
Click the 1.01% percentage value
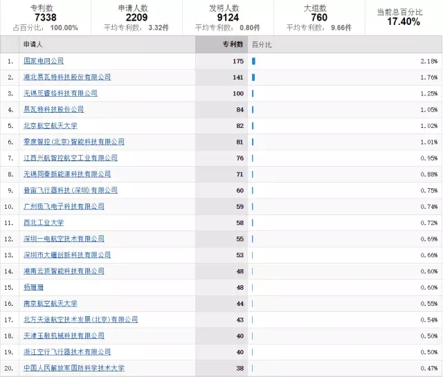pos(429,142)
